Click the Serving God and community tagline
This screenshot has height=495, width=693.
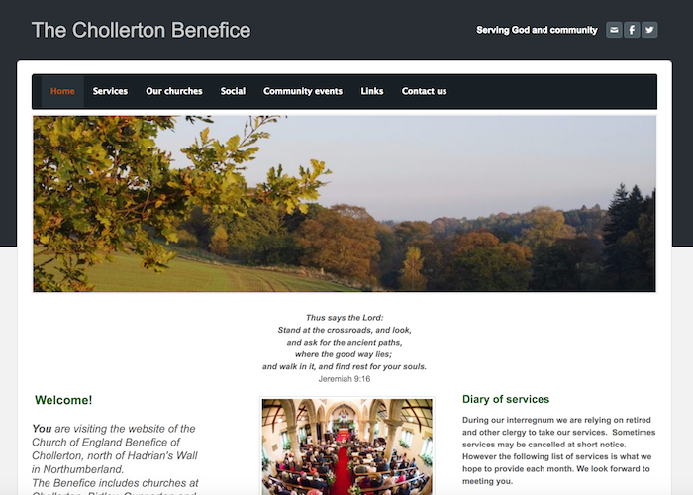tap(537, 30)
